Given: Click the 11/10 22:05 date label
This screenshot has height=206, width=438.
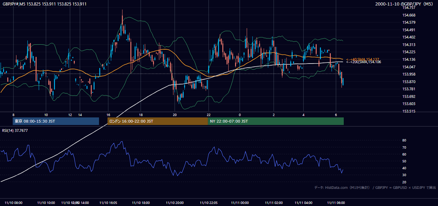Looking at the screenshot, I should 208,203.
